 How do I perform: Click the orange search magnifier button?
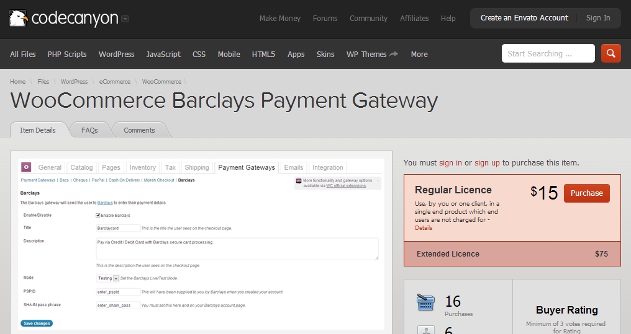click(x=611, y=53)
